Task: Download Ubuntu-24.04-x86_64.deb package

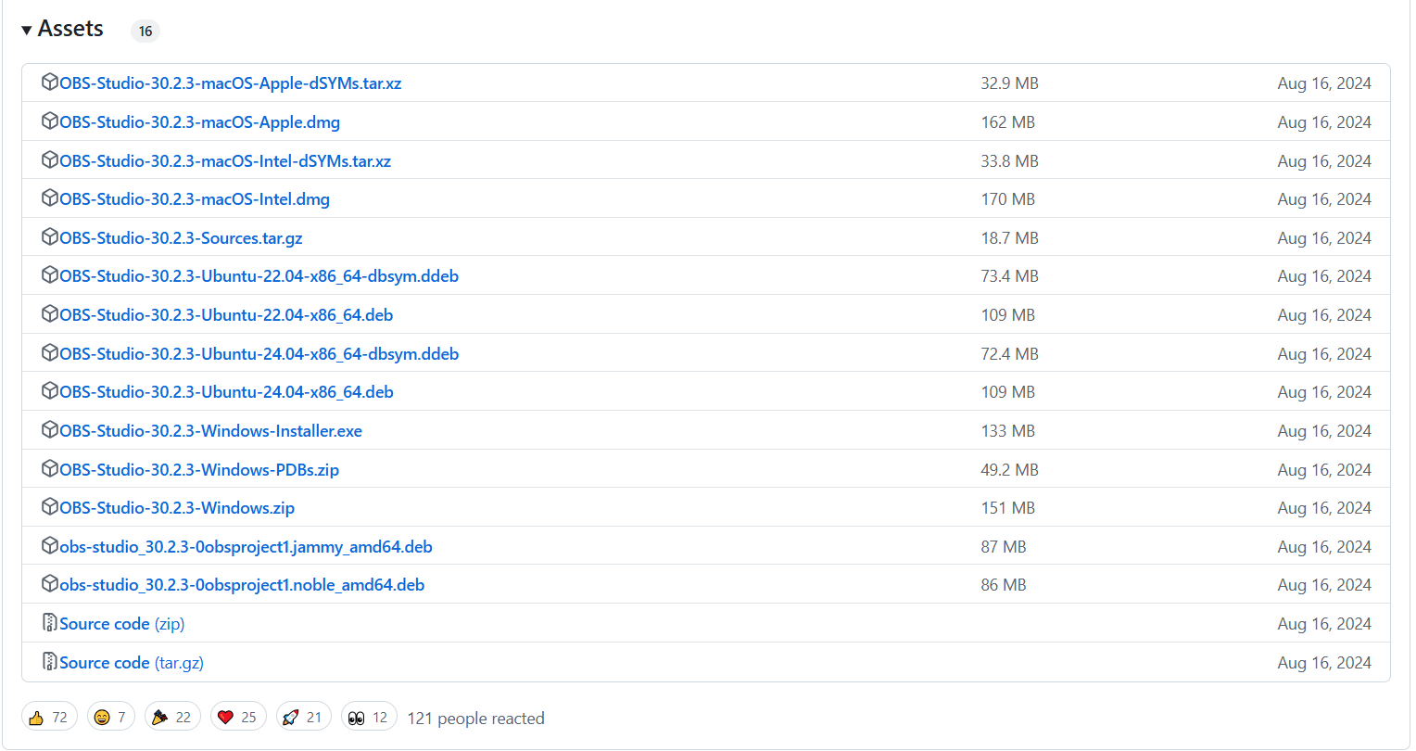Action: tap(226, 392)
